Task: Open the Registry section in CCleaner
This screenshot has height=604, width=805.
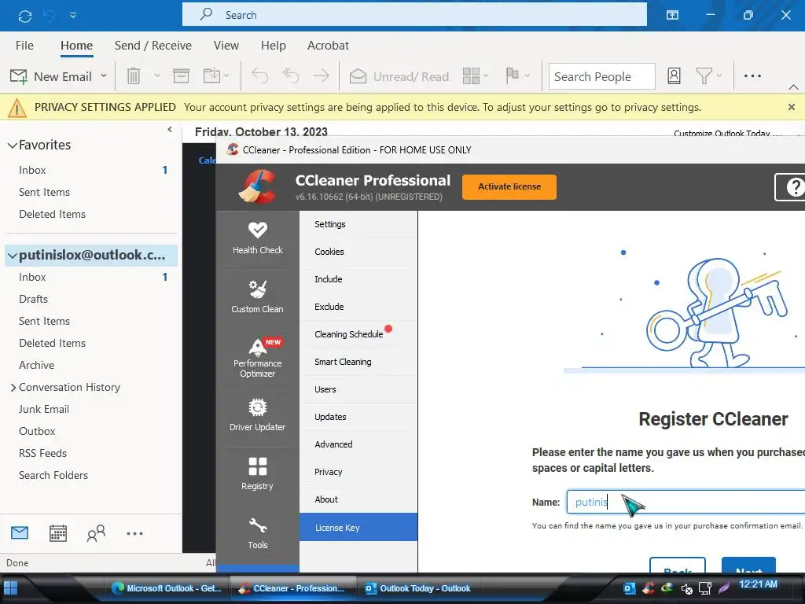Action: 258,475
